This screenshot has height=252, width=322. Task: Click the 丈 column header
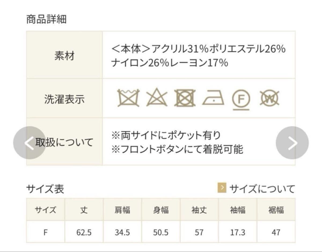(84, 210)
